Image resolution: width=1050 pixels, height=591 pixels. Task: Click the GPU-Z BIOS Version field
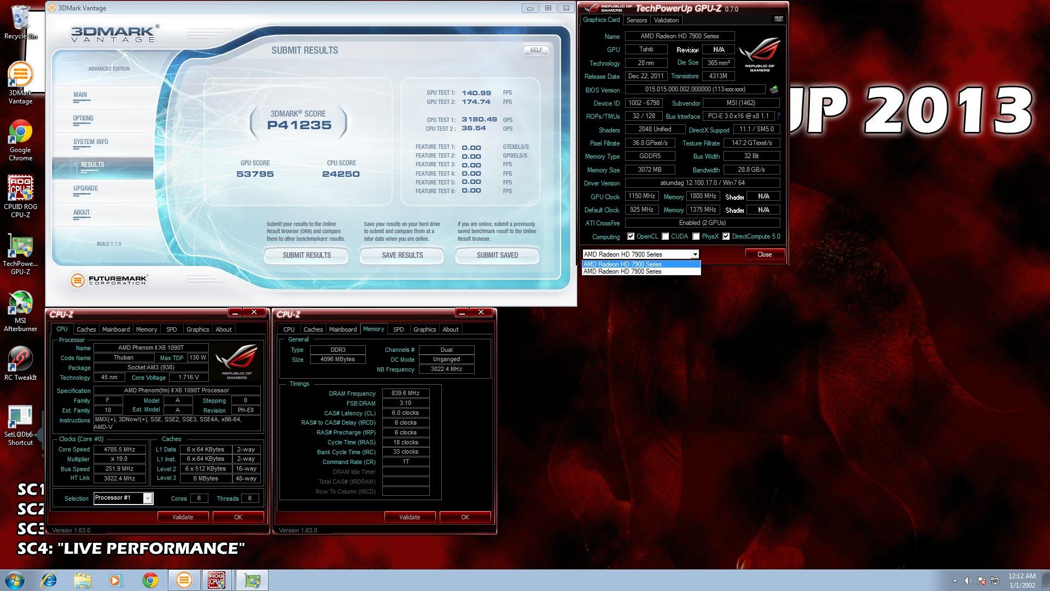tap(695, 89)
